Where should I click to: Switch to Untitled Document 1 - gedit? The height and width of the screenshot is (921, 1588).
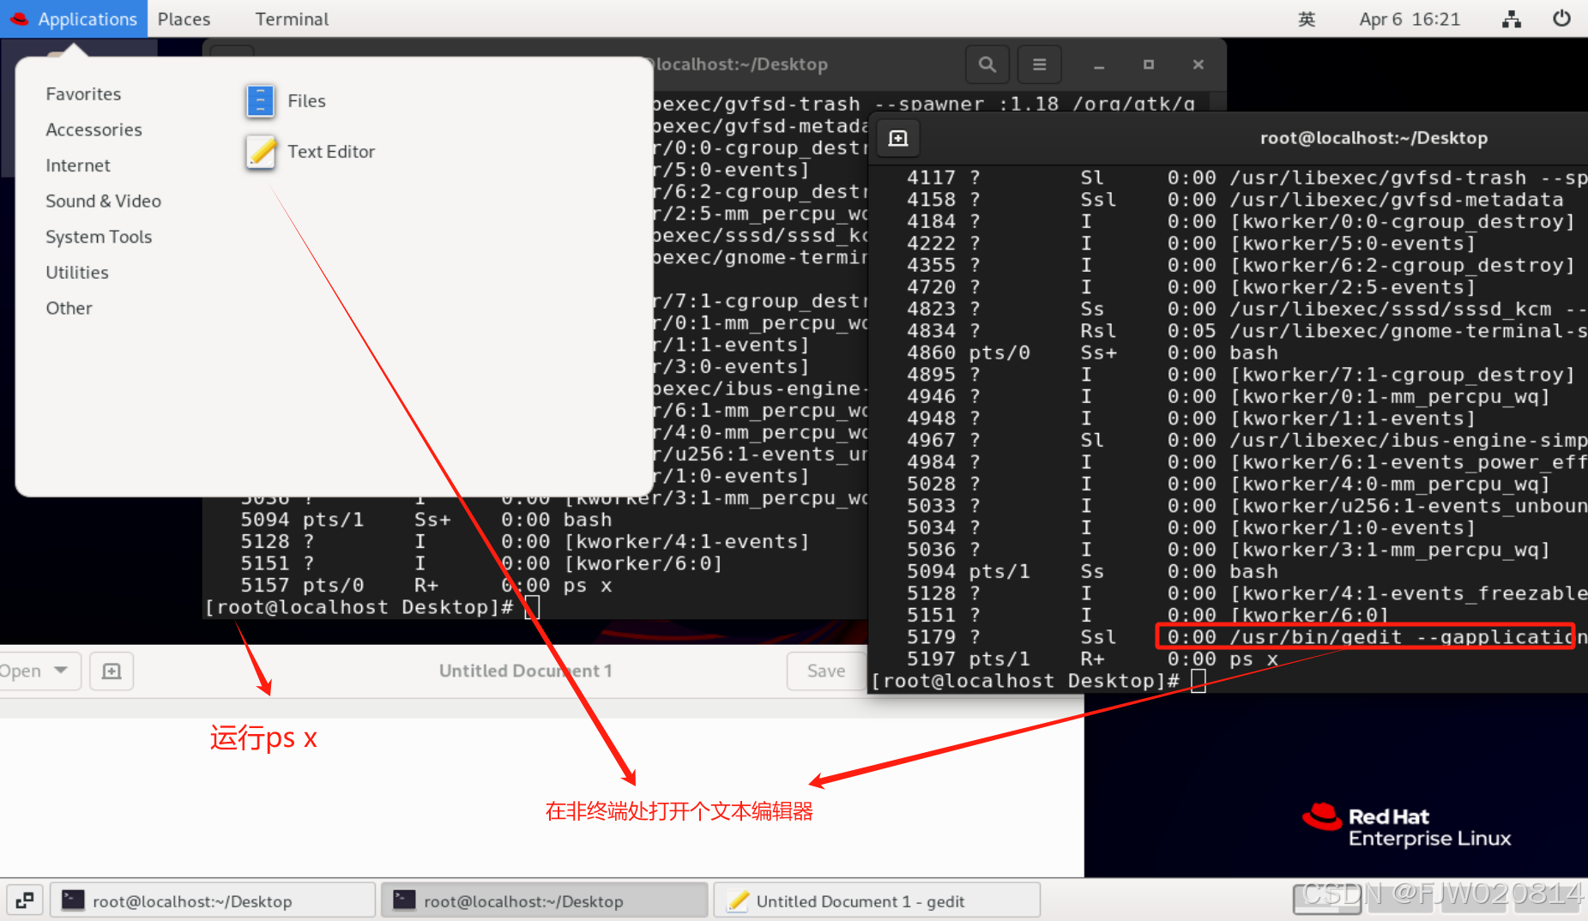877,900
